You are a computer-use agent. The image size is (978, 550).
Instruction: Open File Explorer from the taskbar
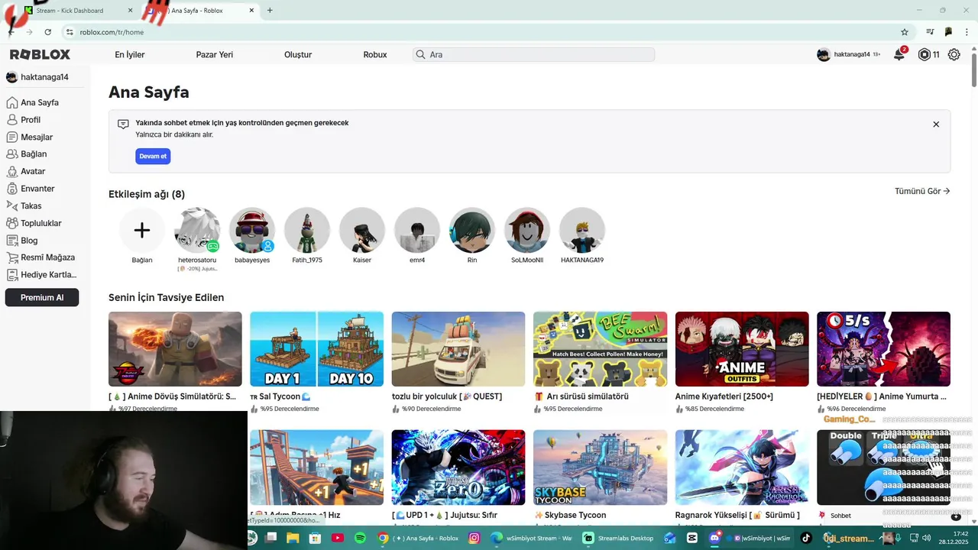coord(293,538)
